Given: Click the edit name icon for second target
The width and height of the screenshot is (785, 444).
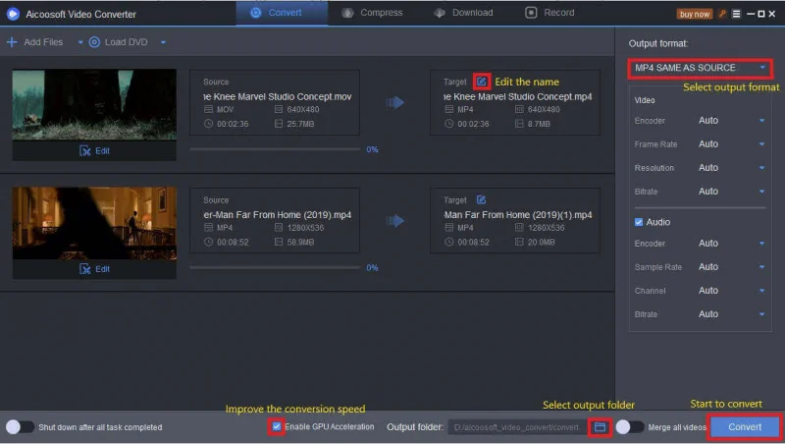Looking at the screenshot, I should click(x=481, y=200).
